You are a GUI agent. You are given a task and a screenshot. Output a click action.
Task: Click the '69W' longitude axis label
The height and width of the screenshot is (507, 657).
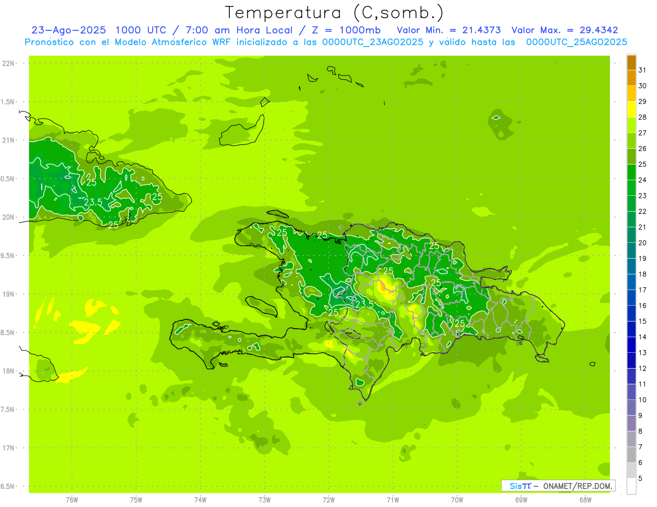coord(521,499)
